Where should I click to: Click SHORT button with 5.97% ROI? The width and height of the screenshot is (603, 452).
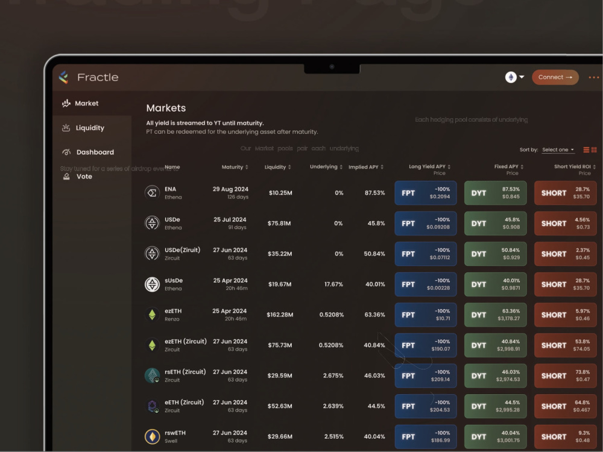pyautogui.click(x=566, y=315)
